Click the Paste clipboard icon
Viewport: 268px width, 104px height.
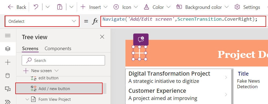(x=60, y=7)
